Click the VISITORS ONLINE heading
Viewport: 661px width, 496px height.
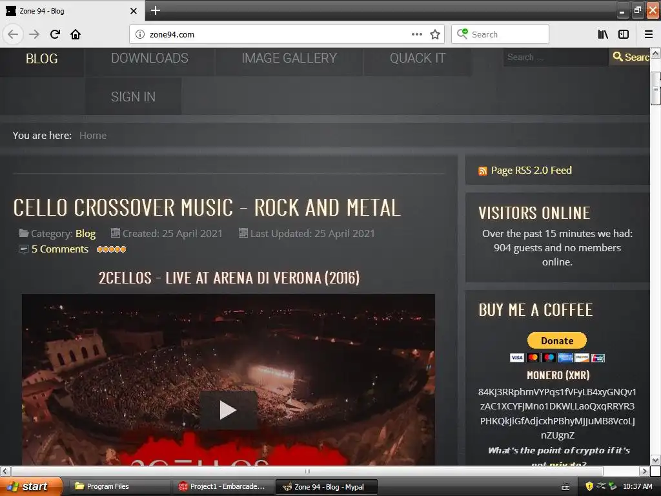(x=534, y=213)
